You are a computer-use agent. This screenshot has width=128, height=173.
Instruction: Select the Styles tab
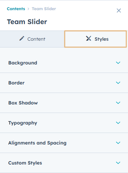click(x=95, y=39)
